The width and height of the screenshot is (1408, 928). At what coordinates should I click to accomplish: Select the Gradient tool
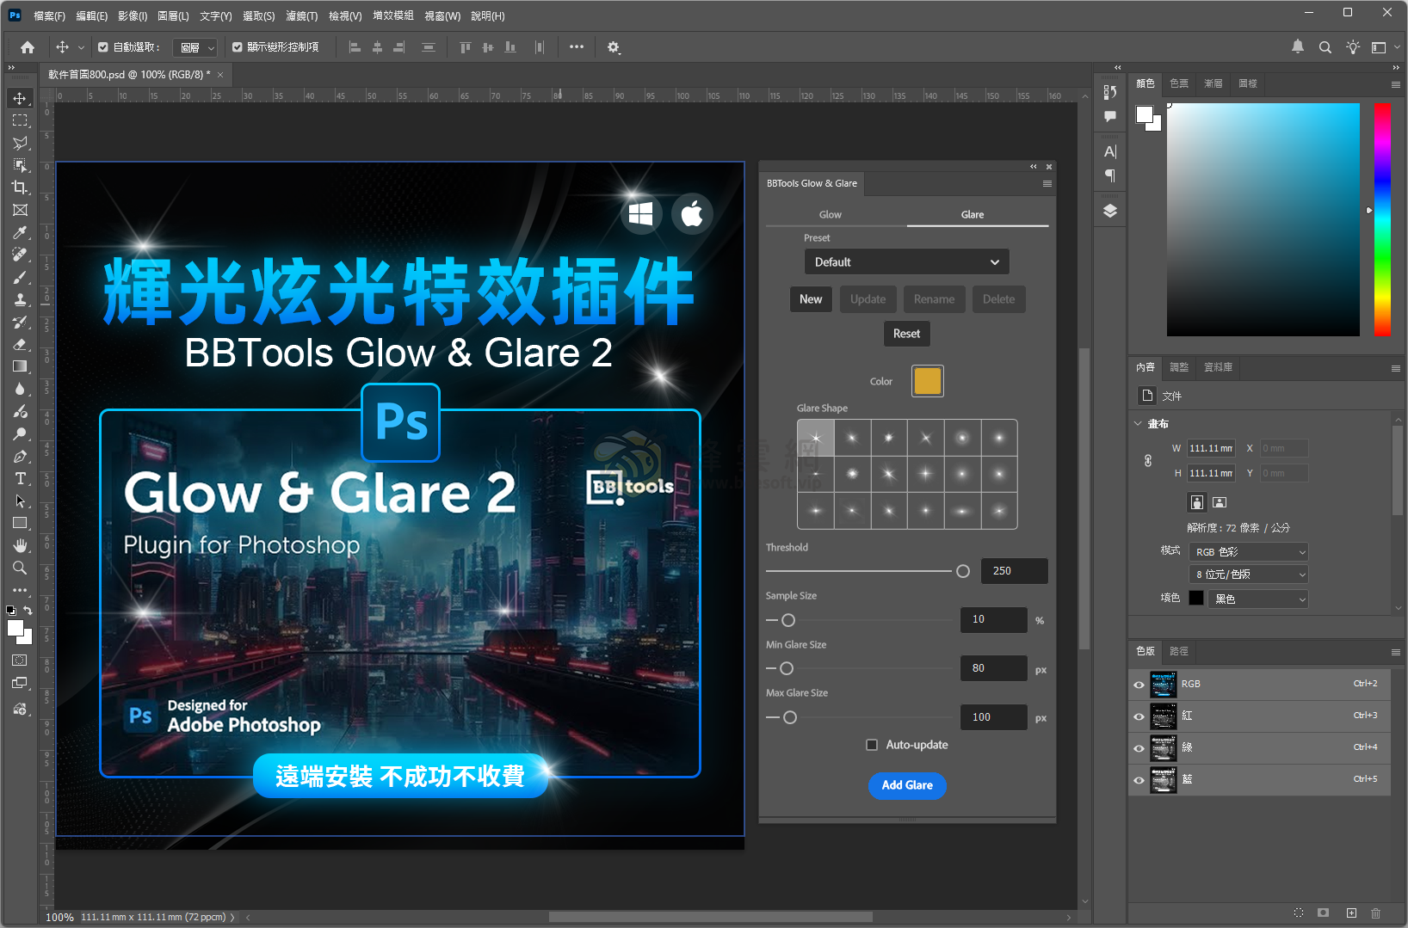click(20, 366)
